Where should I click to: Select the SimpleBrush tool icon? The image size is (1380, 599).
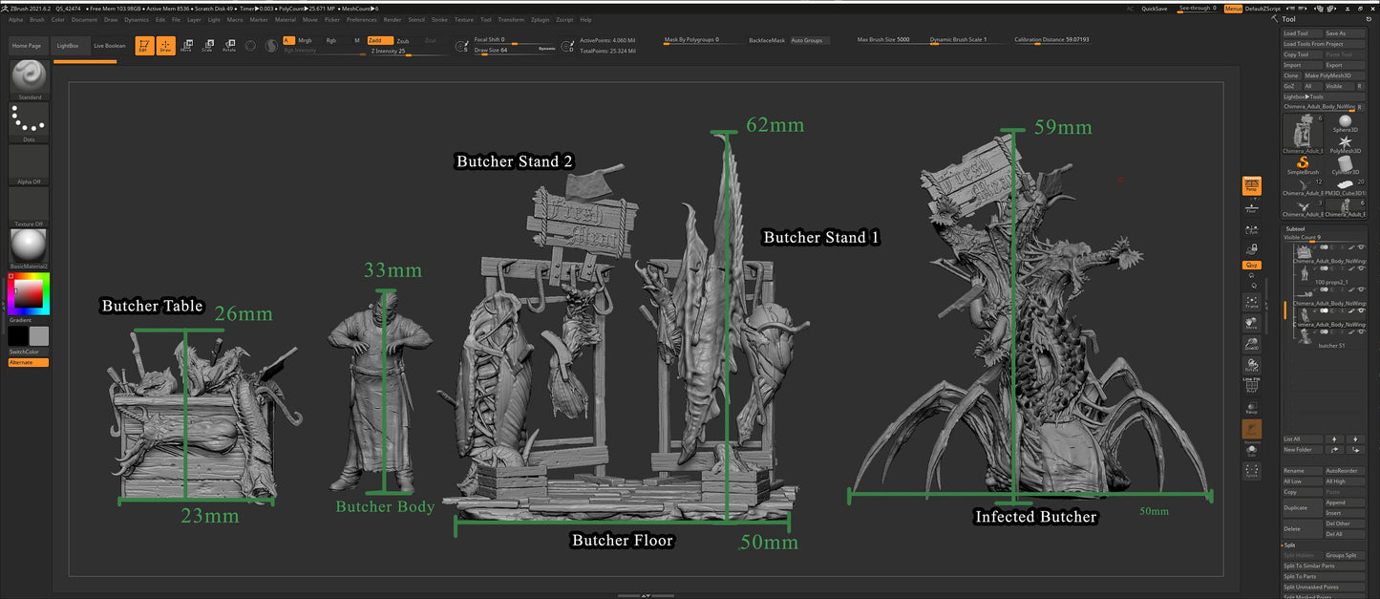point(1303,165)
